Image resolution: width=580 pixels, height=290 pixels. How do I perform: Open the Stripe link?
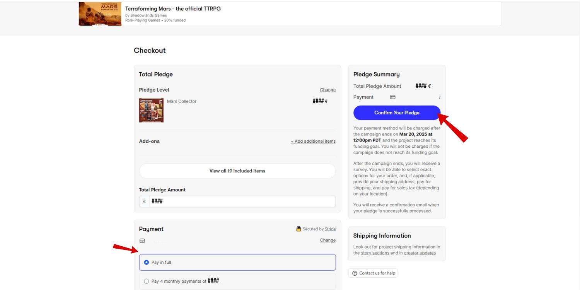330,229
